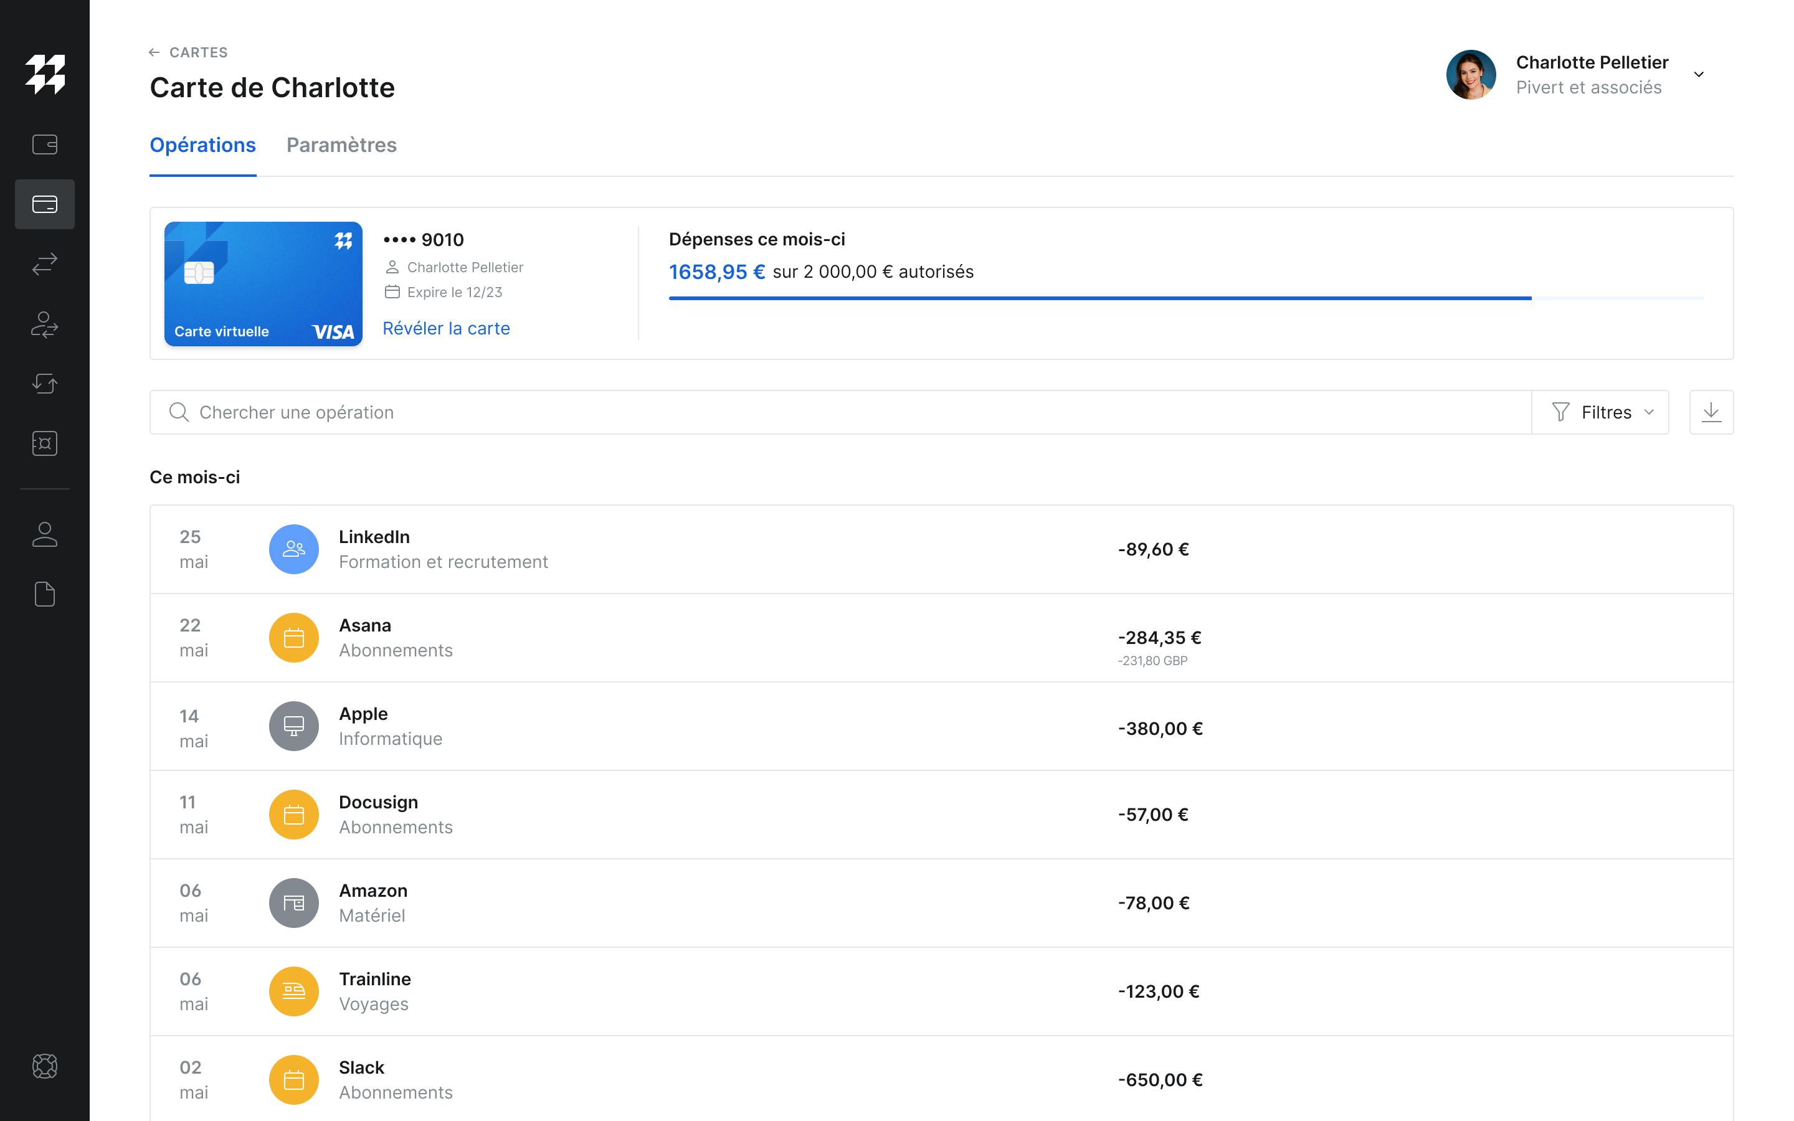Open the beneficiaries person-with-arrows icon
Image resolution: width=1794 pixels, height=1121 pixels.
tap(44, 324)
